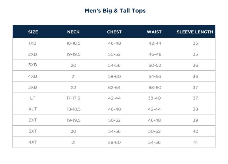This screenshot has width=228, height=164.
Task: Select the XLT size cell
Action: coord(33,109)
